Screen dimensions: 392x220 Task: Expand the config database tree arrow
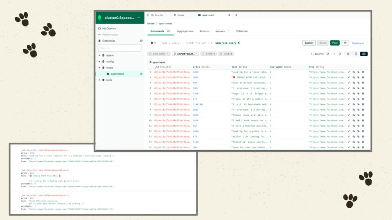coord(99,62)
